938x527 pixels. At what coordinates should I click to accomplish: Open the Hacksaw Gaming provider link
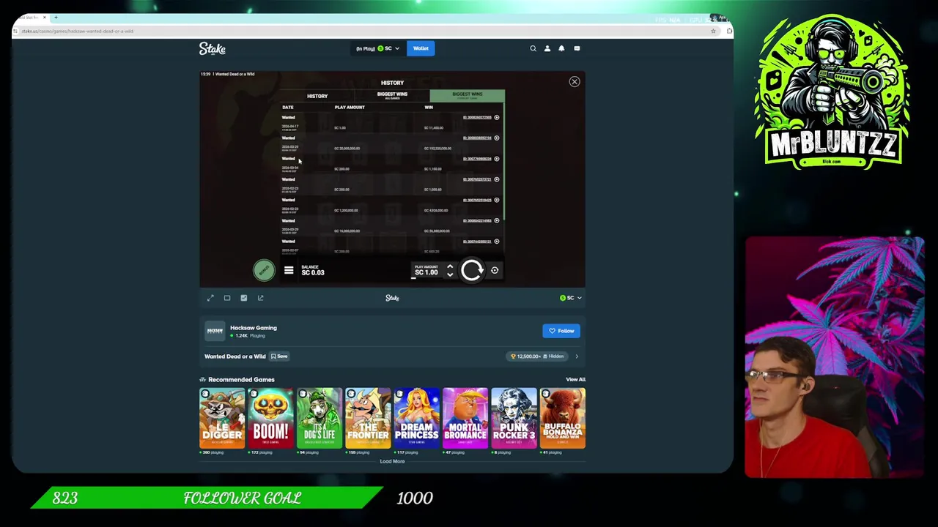[254, 328]
